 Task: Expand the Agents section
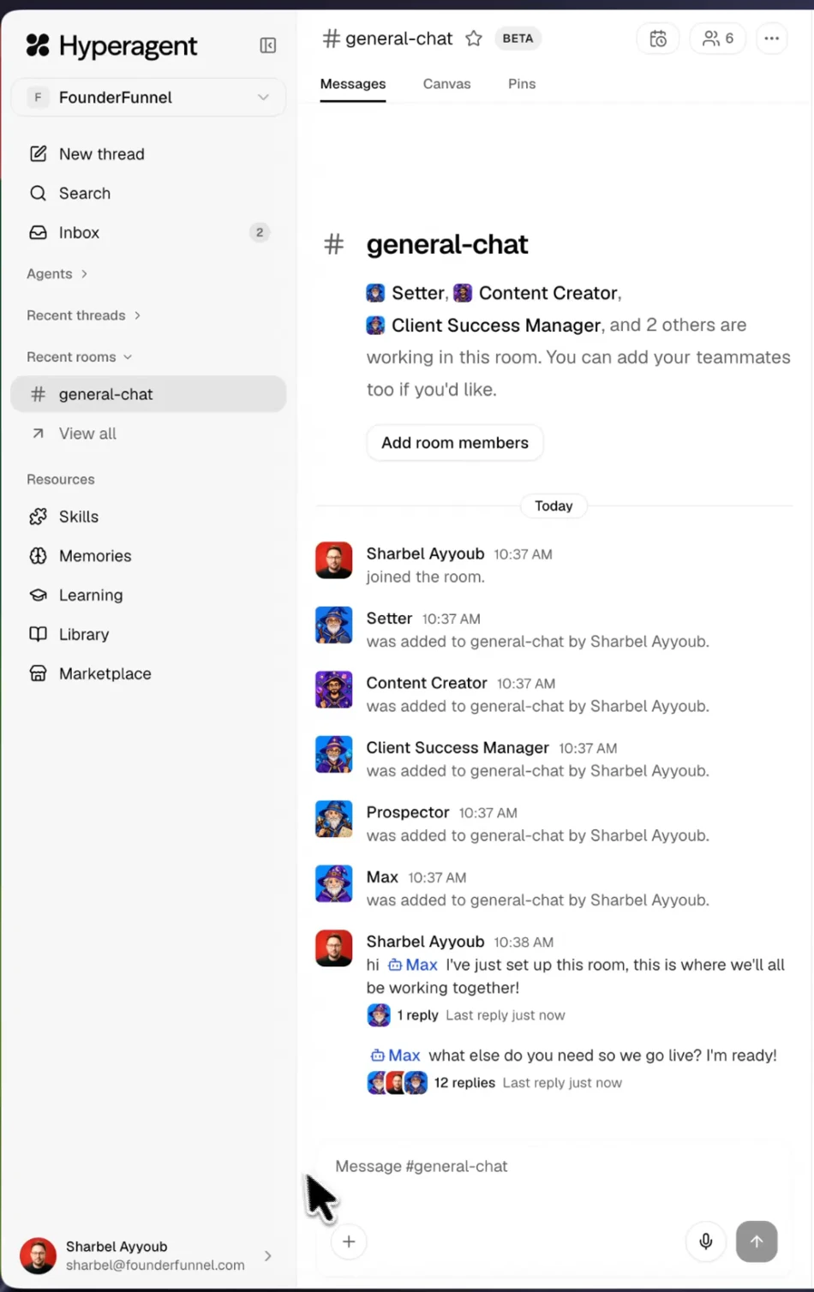pos(57,274)
